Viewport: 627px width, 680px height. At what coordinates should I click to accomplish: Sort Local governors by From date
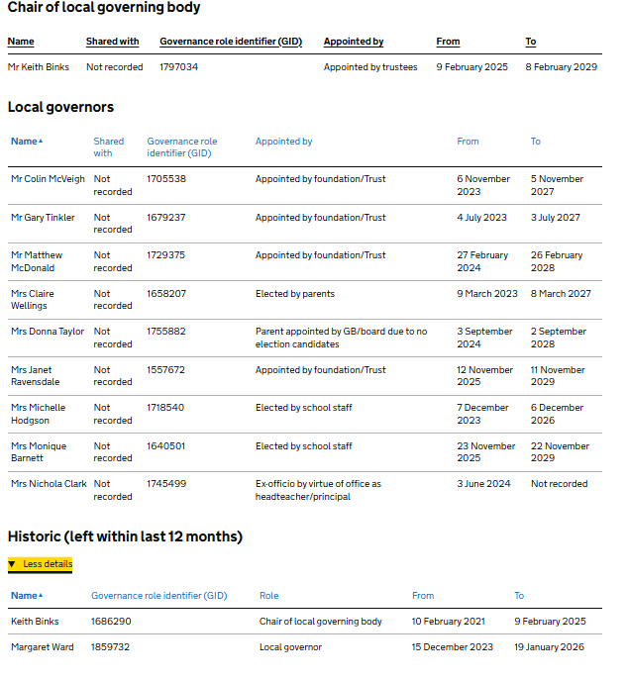click(x=468, y=142)
